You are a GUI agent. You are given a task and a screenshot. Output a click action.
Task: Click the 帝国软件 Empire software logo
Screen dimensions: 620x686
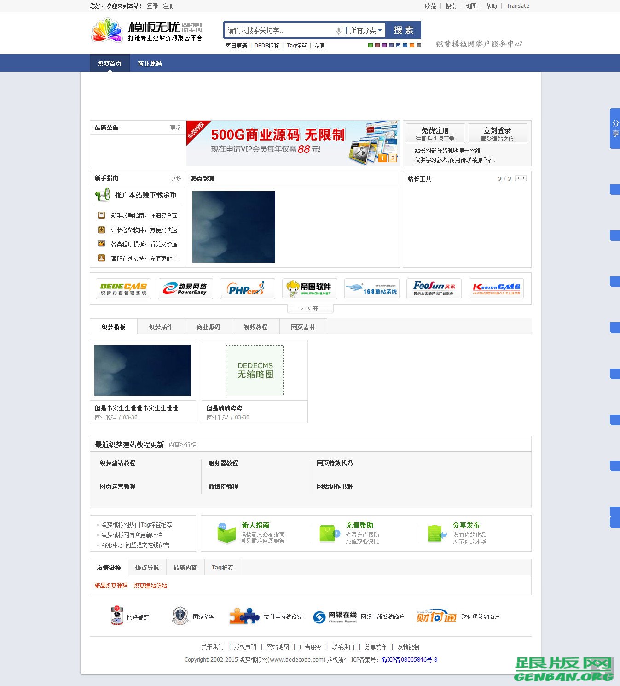pos(309,288)
